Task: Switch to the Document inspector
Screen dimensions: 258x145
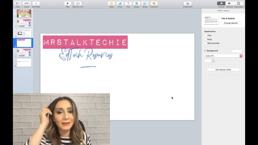Action: [239, 4]
